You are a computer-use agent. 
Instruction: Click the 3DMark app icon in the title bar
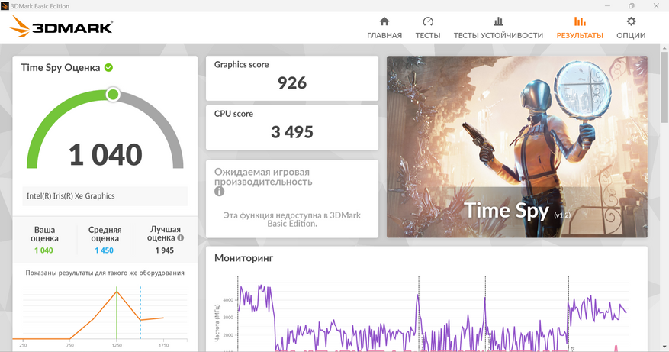pos(5,6)
